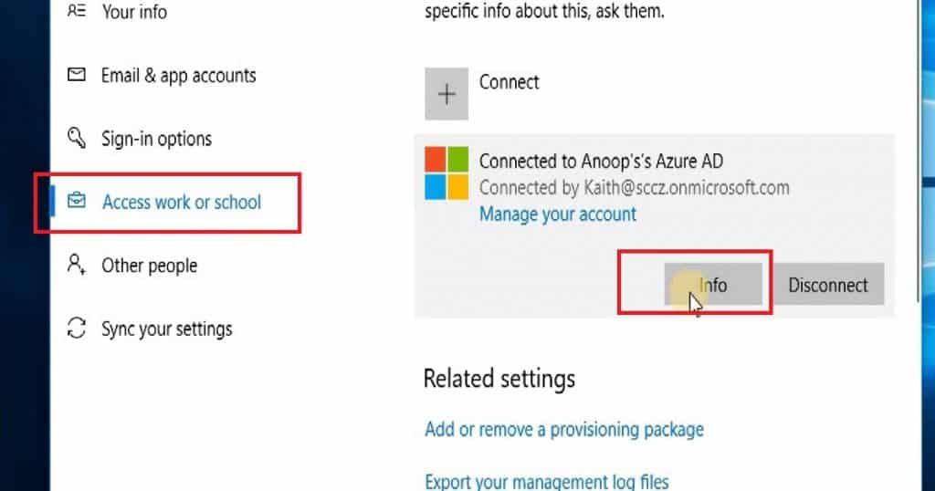Viewport: 935px width, 491px height.
Task: Open Add or remove a provisioning package
Action: (x=564, y=429)
